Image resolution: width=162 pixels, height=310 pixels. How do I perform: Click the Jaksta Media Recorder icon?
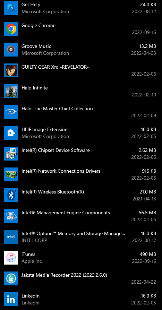tap(11, 278)
